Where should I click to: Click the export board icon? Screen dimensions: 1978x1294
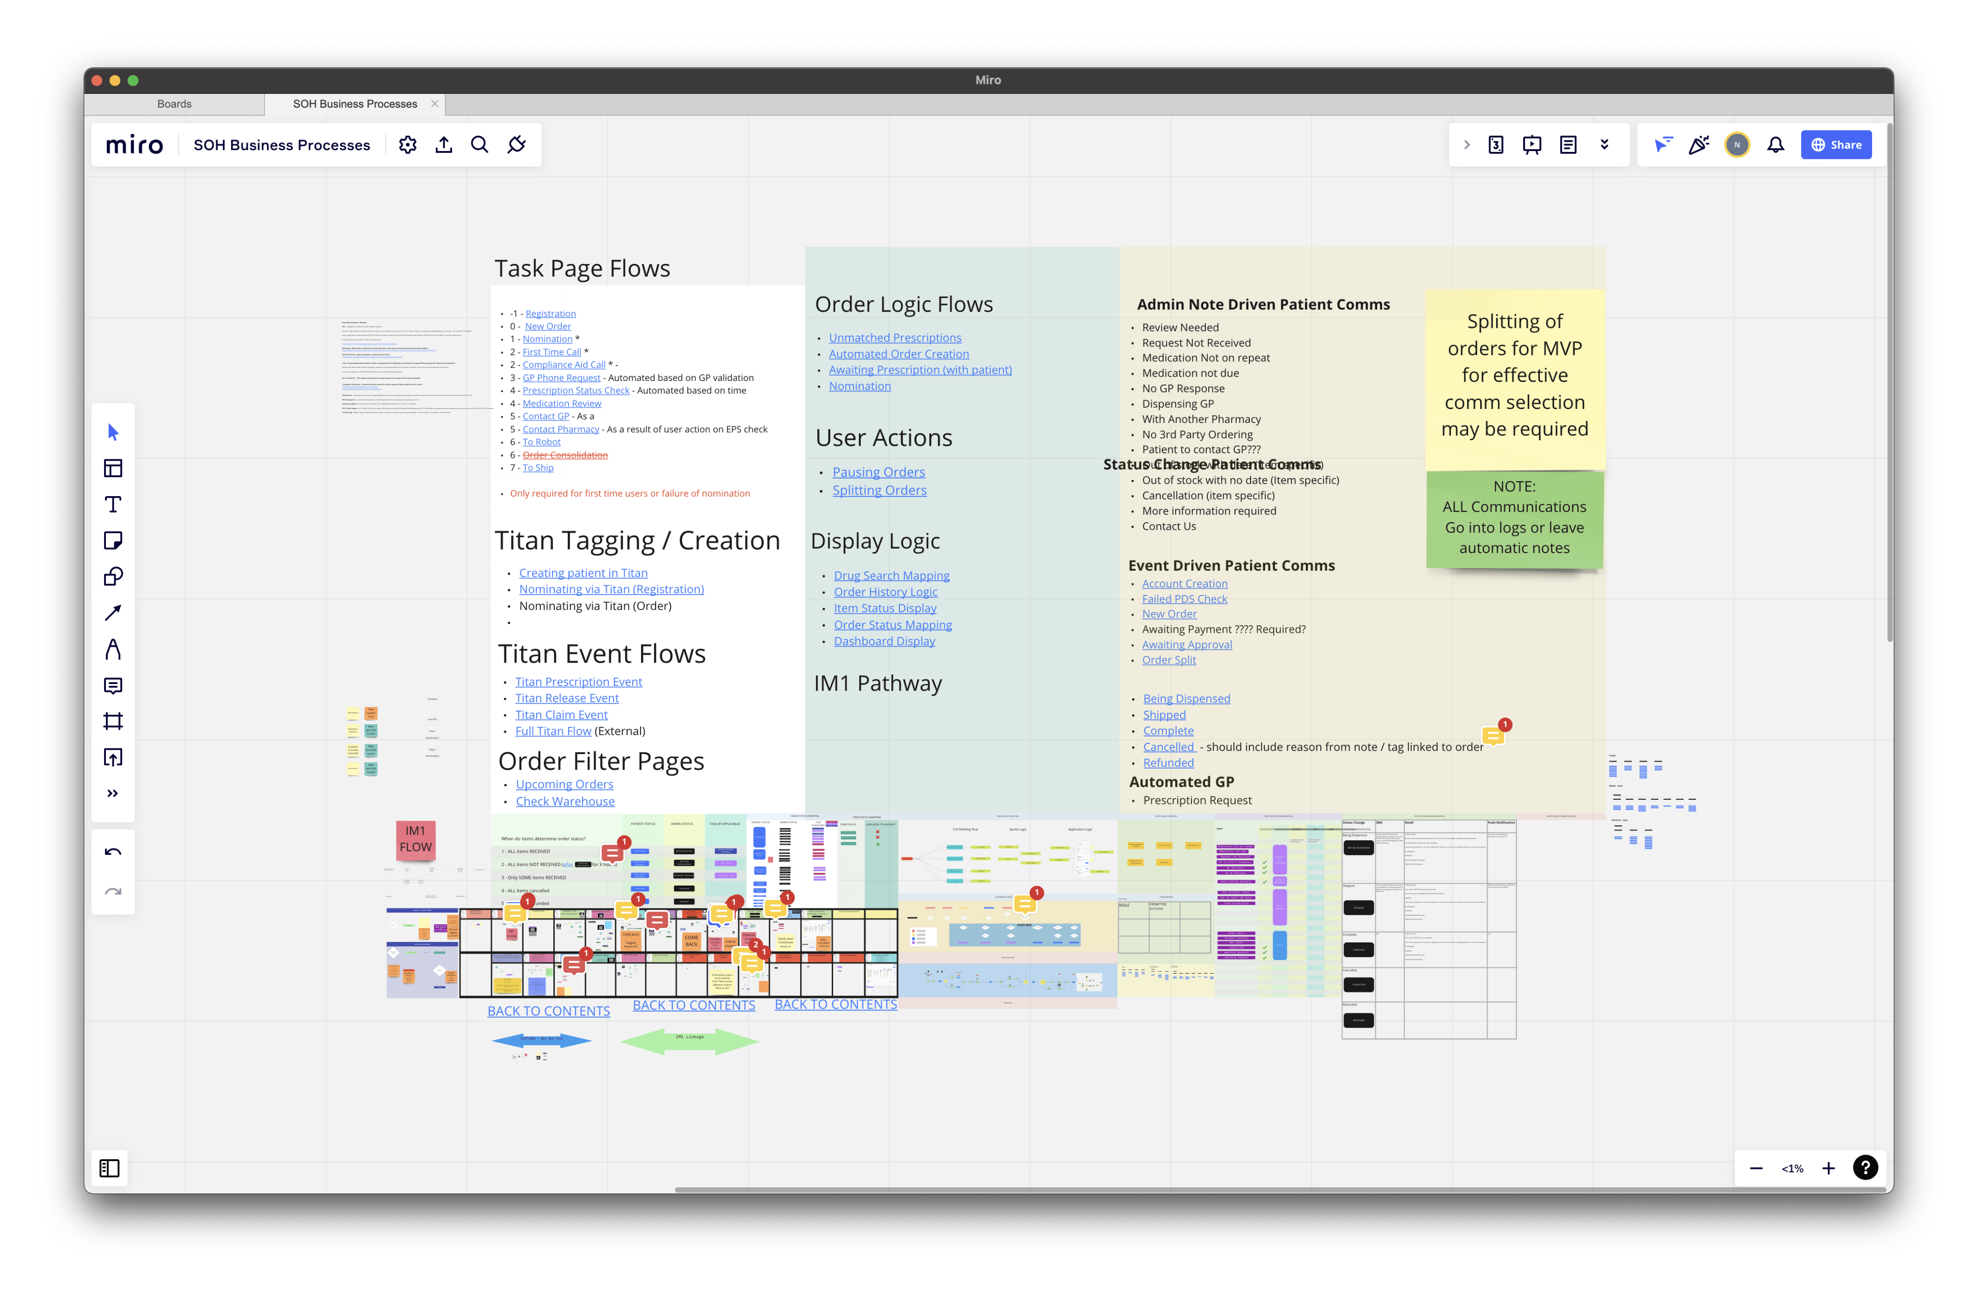click(x=444, y=145)
